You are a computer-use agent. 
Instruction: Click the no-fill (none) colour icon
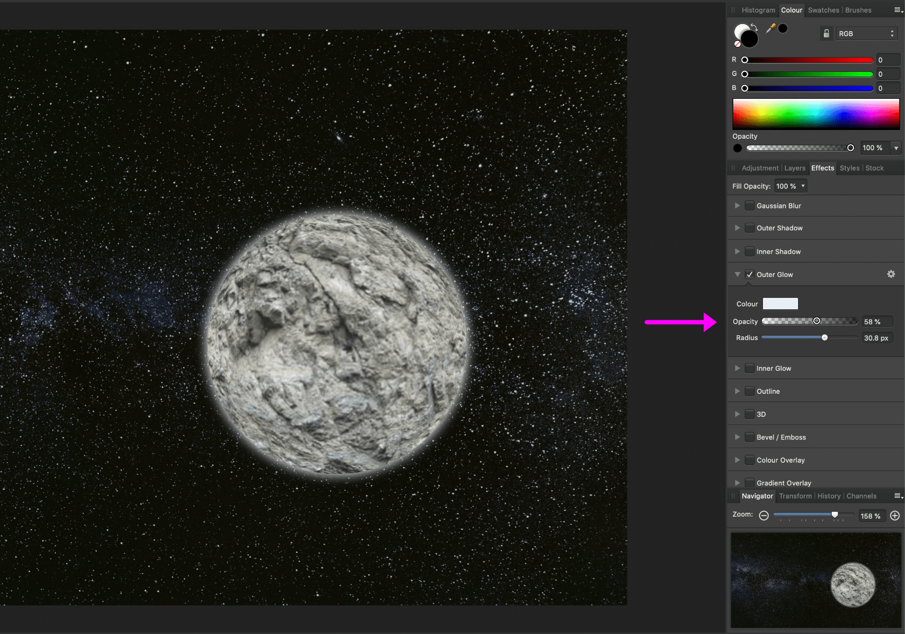[737, 44]
